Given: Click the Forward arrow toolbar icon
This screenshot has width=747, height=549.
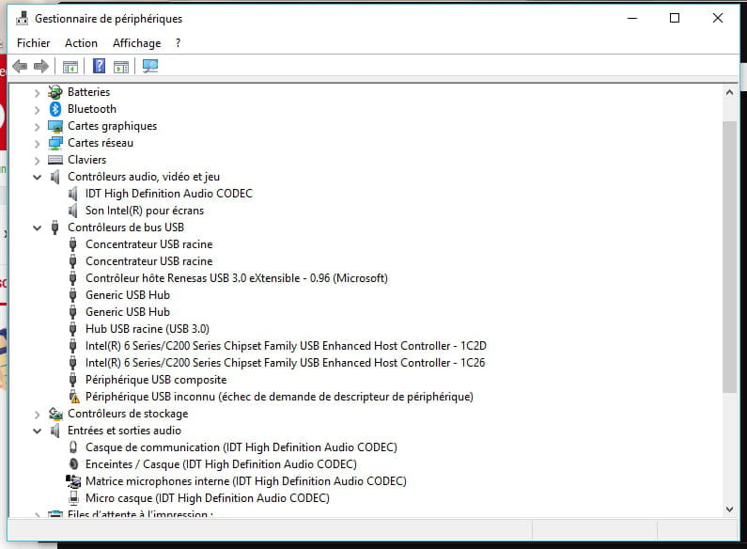Looking at the screenshot, I should coord(41,66).
